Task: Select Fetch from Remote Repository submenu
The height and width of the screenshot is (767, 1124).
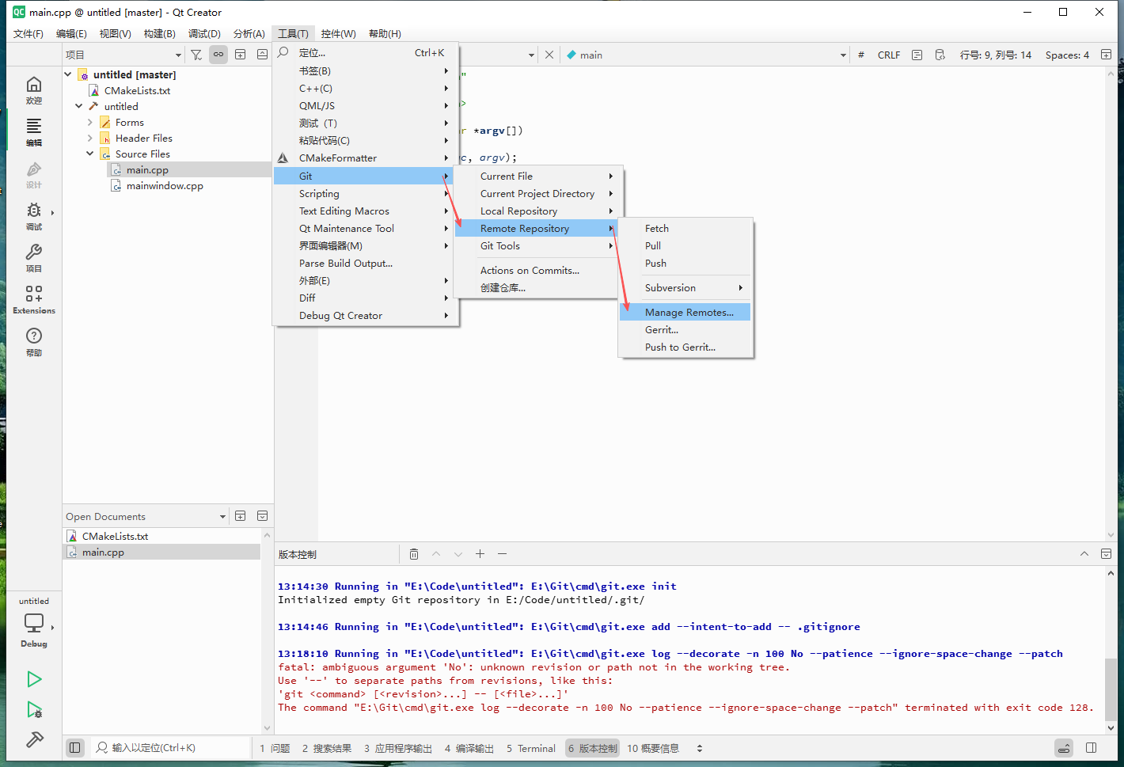Action: pyautogui.click(x=685, y=228)
